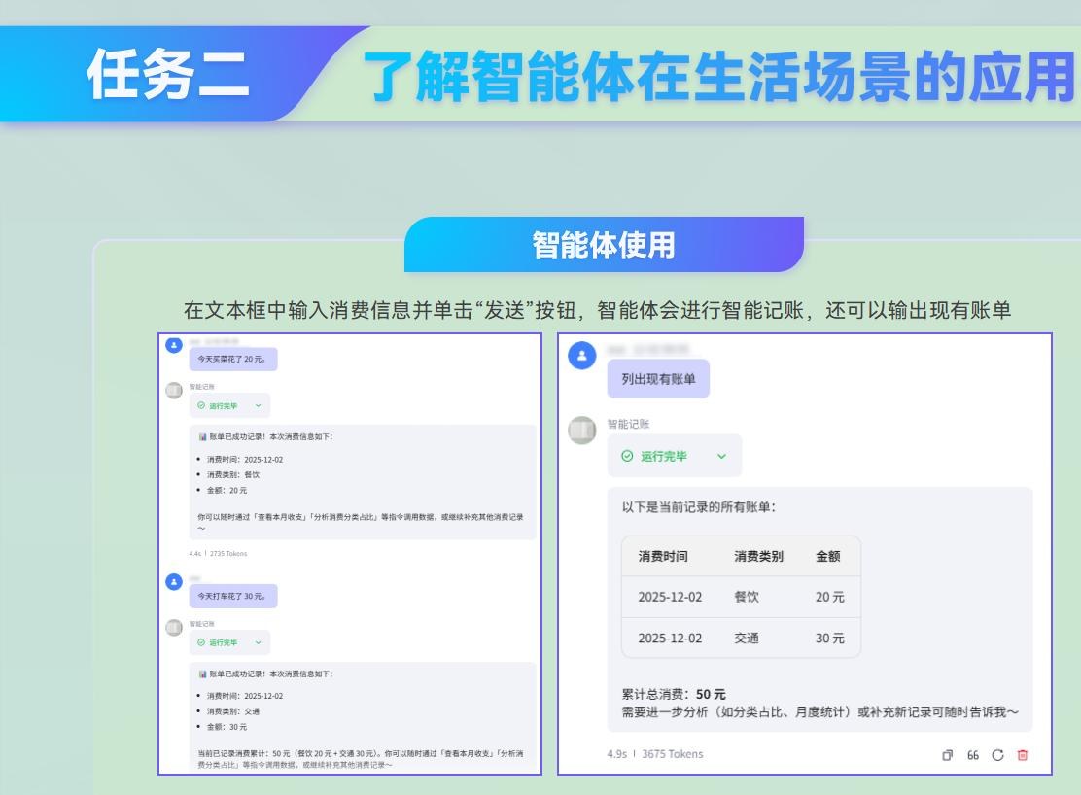The width and height of the screenshot is (1081, 795).
Task: Click the 金额：20 元 bullet line
Action: tap(227, 490)
